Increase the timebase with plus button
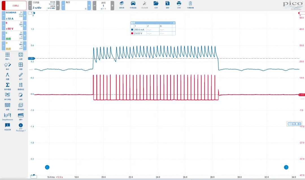 coord(58,5)
